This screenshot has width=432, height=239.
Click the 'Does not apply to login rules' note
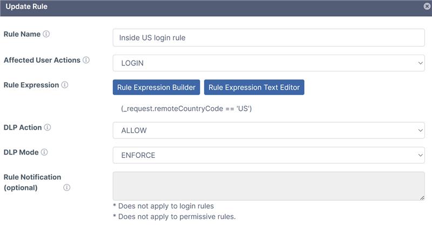[x=163, y=206]
